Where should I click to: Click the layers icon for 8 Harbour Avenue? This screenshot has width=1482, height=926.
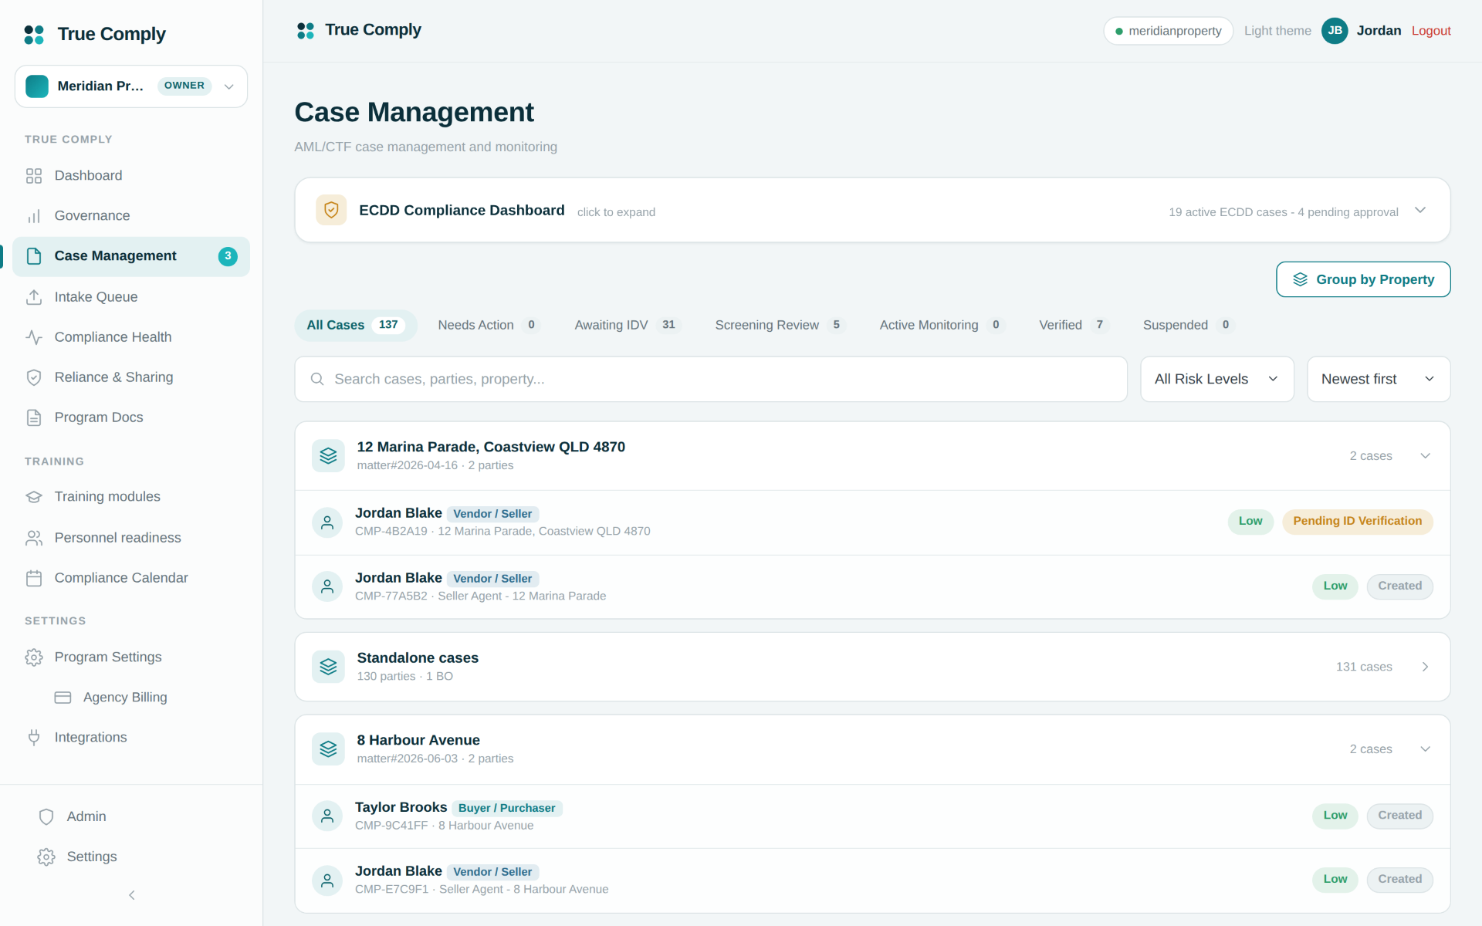[x=328, y=749]
